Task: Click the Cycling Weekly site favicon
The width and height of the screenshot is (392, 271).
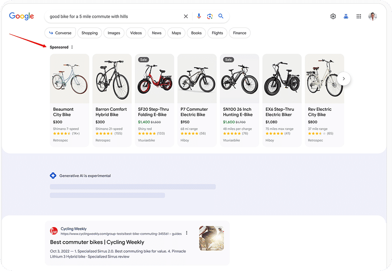Action: pyautogui.click(x=54, y=231)
